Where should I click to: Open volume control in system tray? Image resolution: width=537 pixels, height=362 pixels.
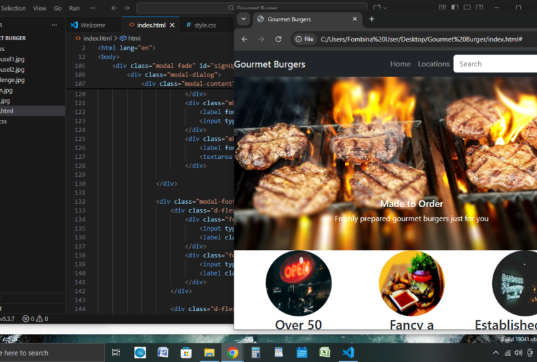tap(518, 353)
